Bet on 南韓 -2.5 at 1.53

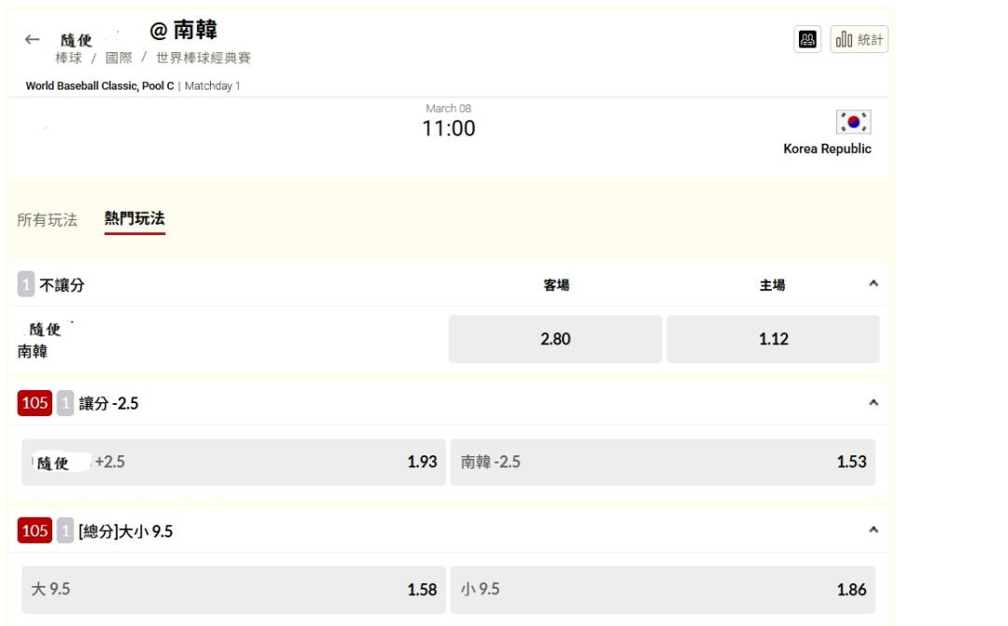click(x=663, y=462)
